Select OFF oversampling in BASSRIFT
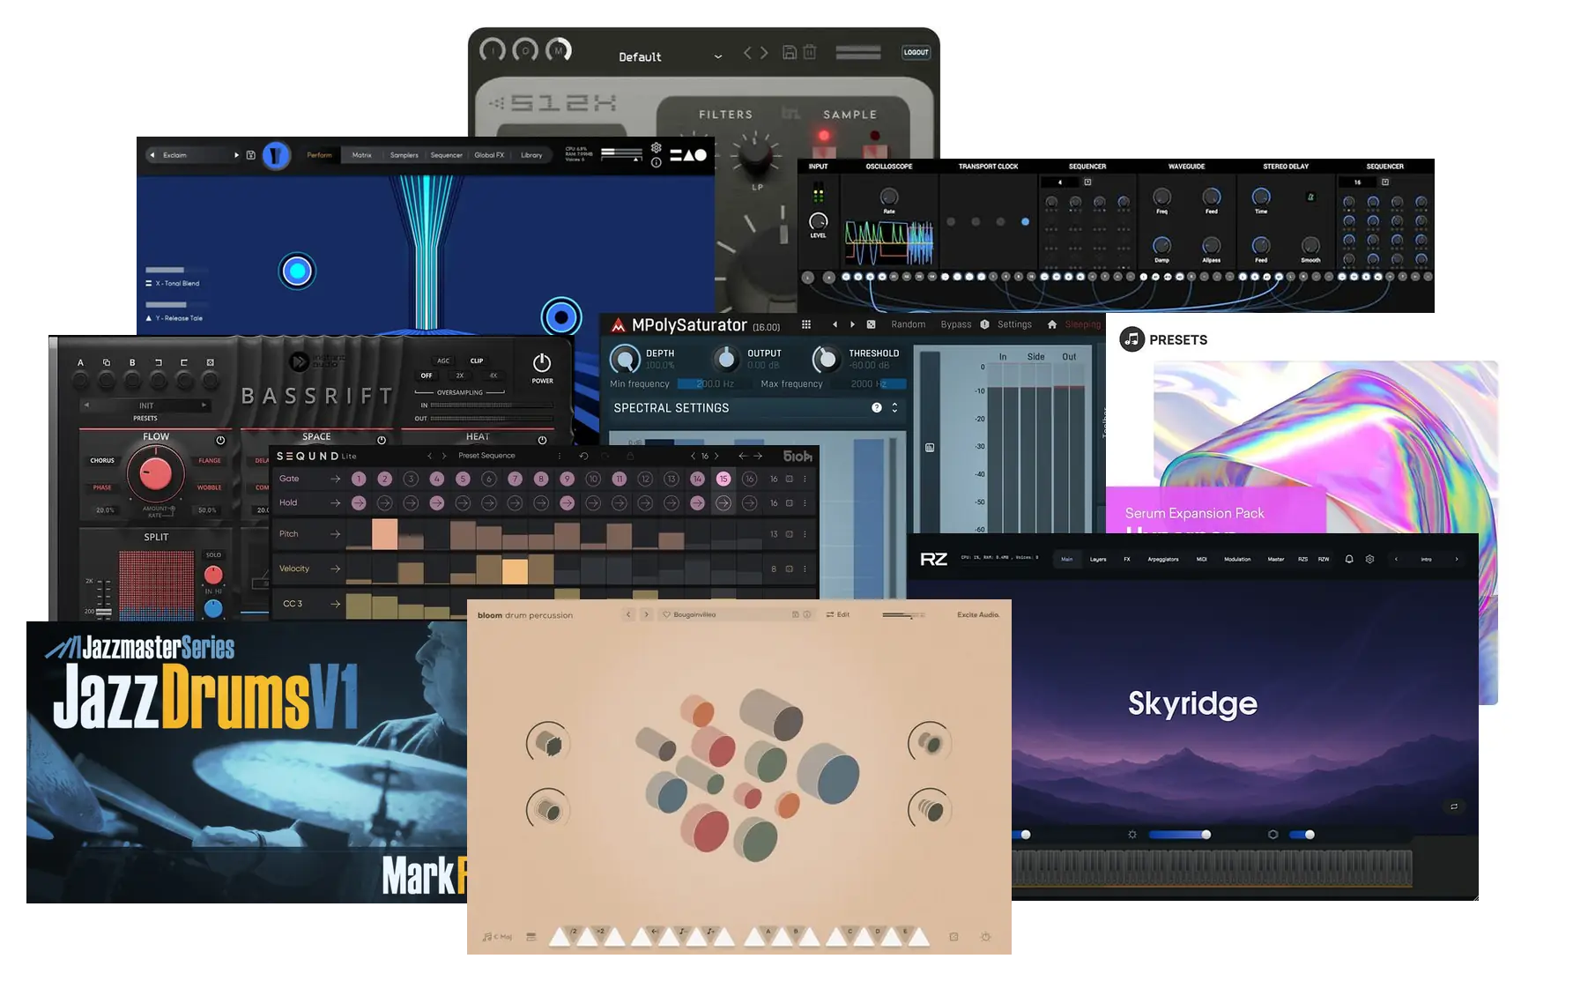The width and height of the screenshot is (1573, 981). (427, 375)
